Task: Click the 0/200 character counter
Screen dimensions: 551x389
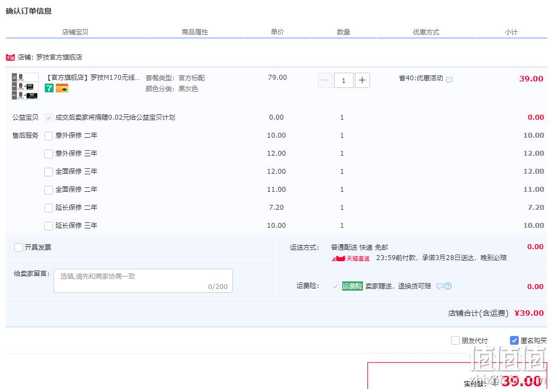Action: [218, 287]
